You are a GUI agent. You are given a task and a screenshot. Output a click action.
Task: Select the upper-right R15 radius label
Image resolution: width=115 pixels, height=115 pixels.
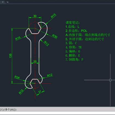pyautogui.click(x=53, y=16)
